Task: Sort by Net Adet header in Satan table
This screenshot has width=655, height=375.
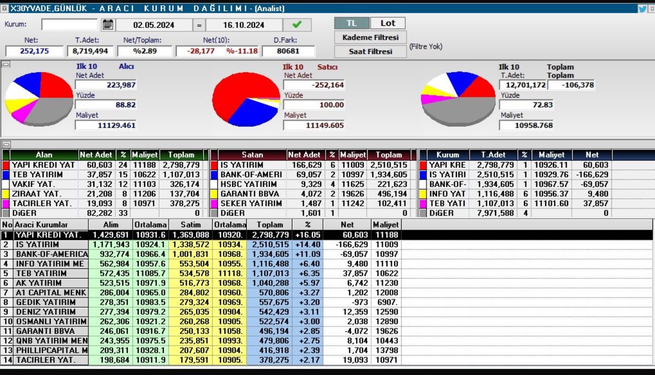Action: click(305, 155)
